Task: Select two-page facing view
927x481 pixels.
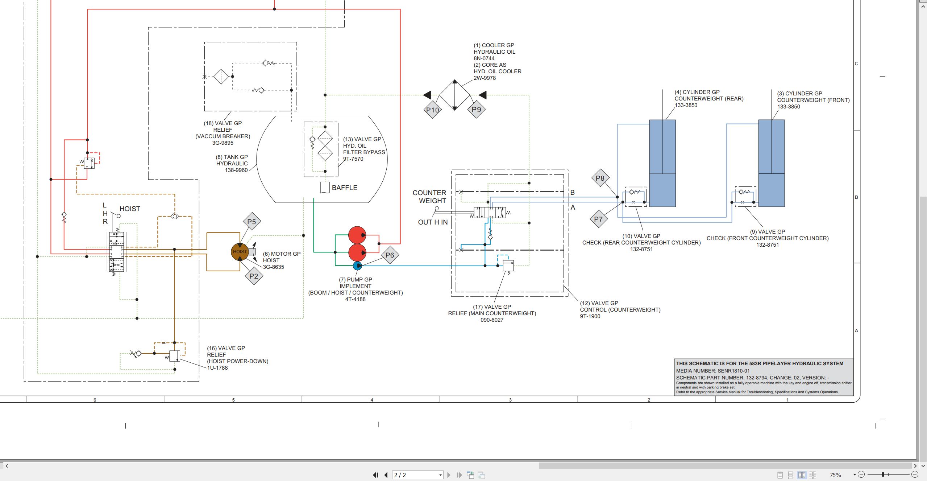Action: [802, 475]
